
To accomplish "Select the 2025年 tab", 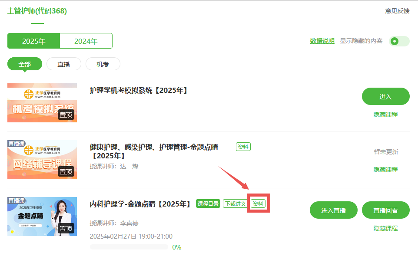I will (33, 41).
